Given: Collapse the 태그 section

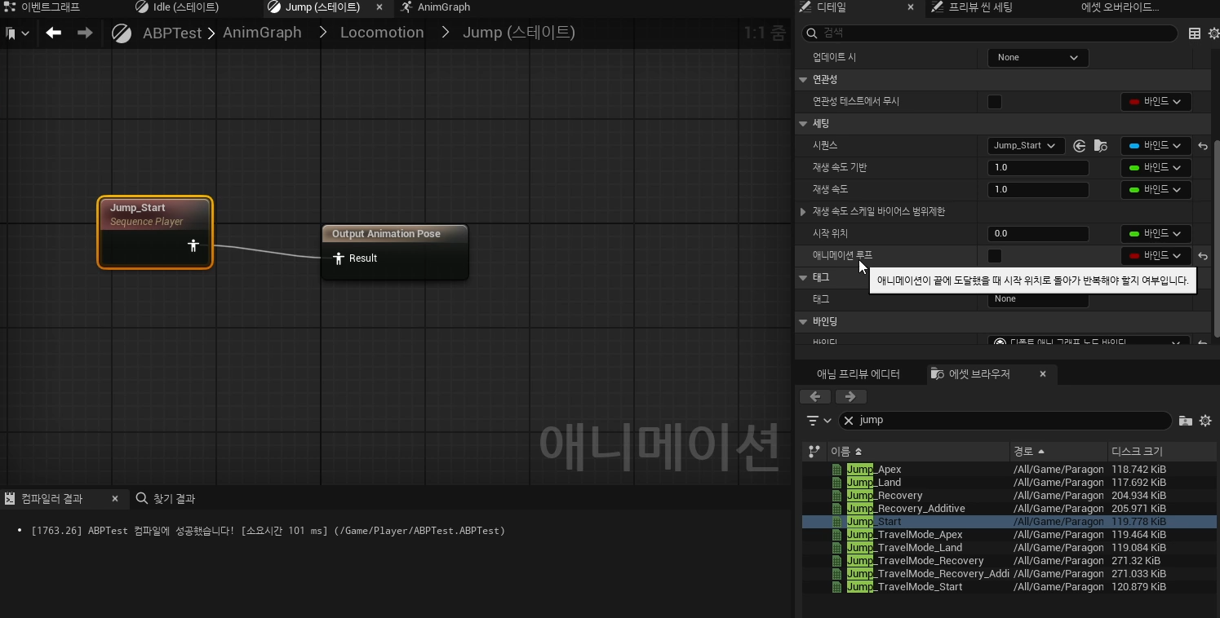Looking at the screenshot, I should tap(804, 278).
